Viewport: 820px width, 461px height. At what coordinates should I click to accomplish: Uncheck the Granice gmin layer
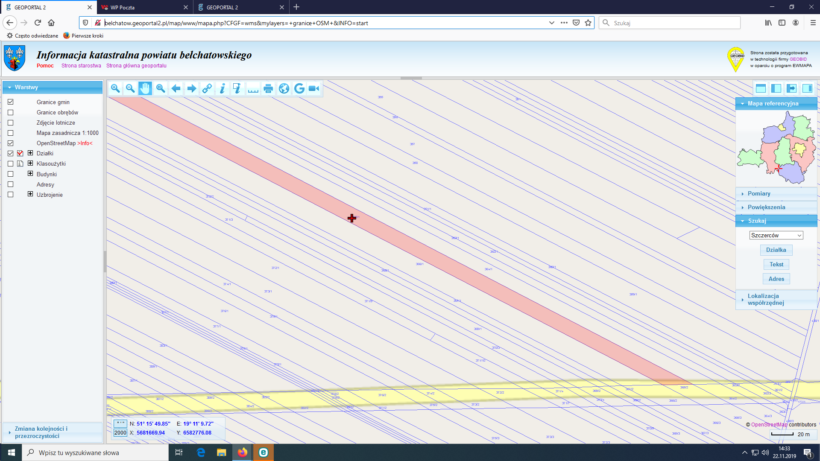click(x=11, y=102)
